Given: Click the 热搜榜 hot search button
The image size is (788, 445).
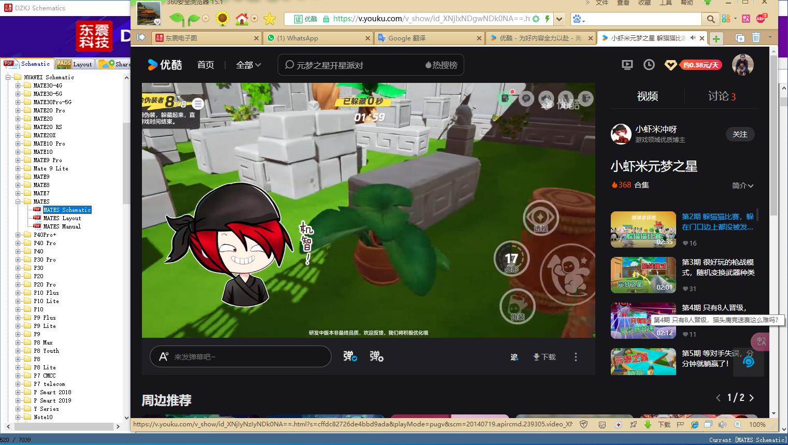Looking at the screenshot, I should 441,65.
